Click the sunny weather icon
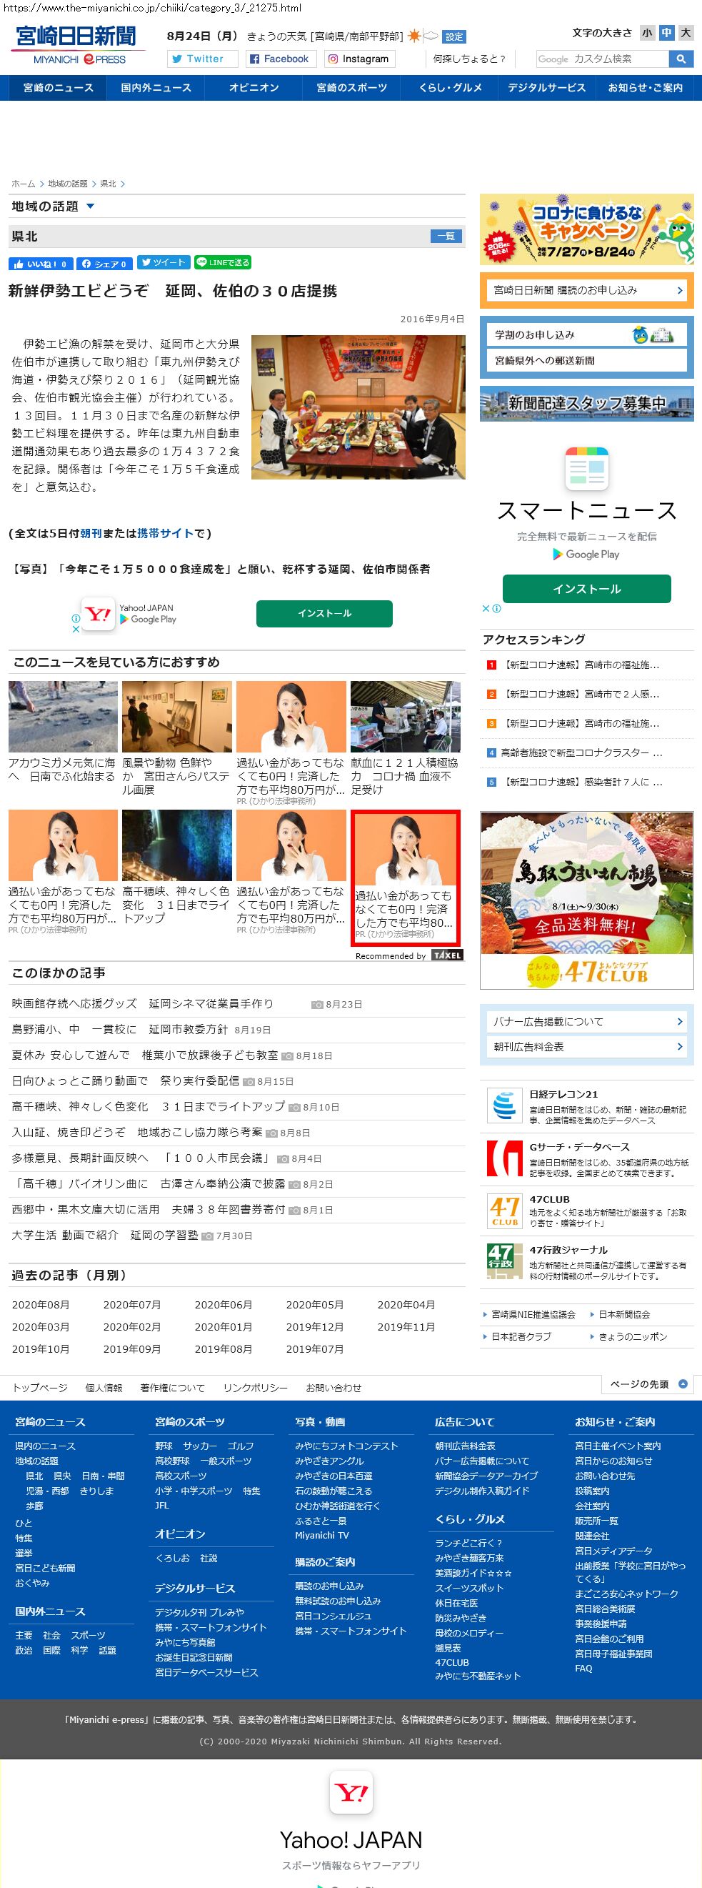 click(414, 36)
